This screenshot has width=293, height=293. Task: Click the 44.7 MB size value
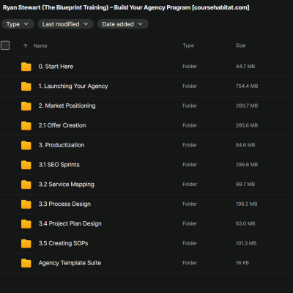(245, 67)
